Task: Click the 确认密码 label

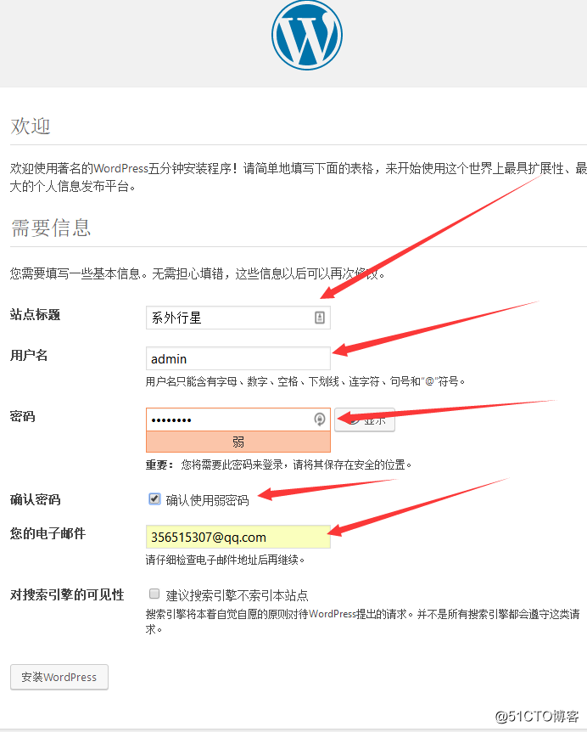Action: (x=35, y=499)
